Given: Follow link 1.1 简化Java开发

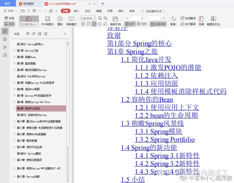Looking at the screenshot, I should click(x=146, y=59).
